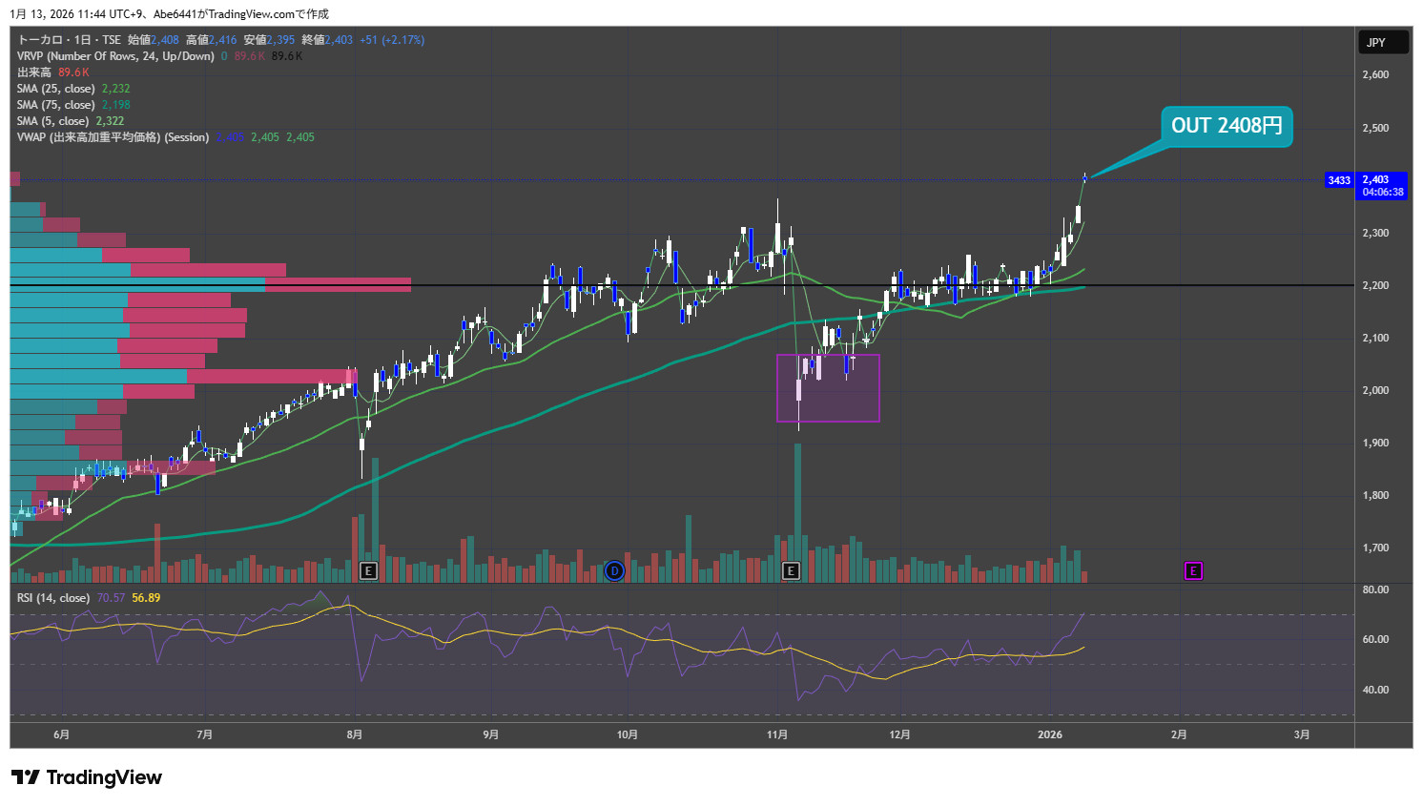Toggle the SMA (5, close) indicator legend
Image resolution: width=1423 pixels, height=806 pixels.
coord(52,121)
